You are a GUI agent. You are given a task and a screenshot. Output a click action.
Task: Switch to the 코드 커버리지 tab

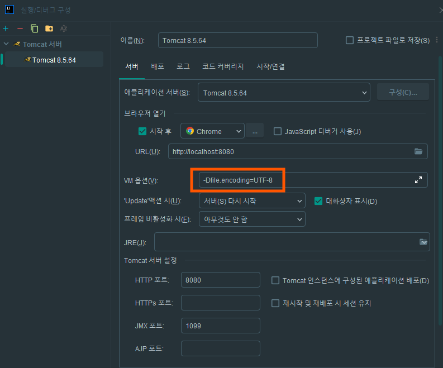(223, 66)
